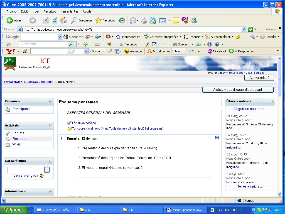Click the Activa edició button

259,78
